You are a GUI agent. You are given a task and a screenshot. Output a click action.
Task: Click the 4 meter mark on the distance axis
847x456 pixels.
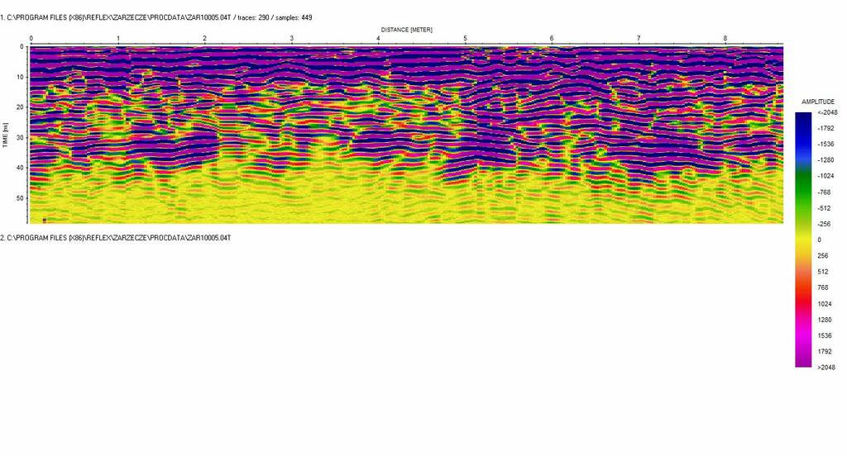[378, 39]
